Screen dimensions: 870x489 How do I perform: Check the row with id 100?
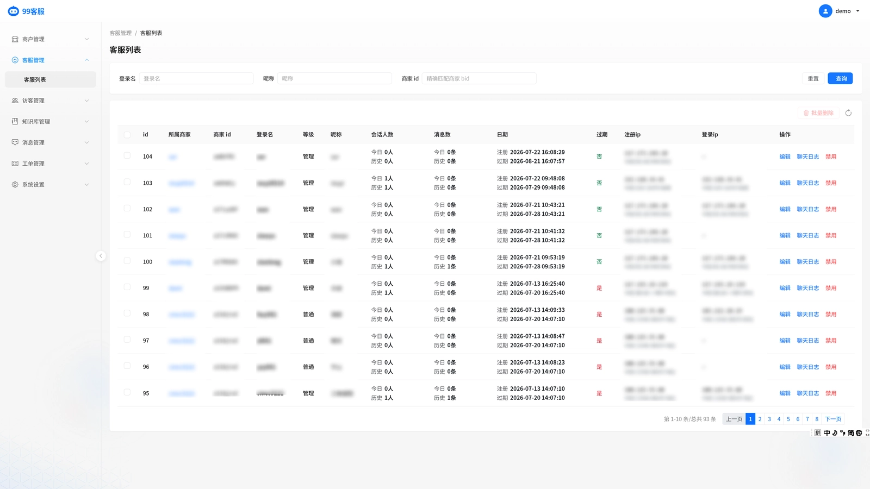click(x=127, y=261)
